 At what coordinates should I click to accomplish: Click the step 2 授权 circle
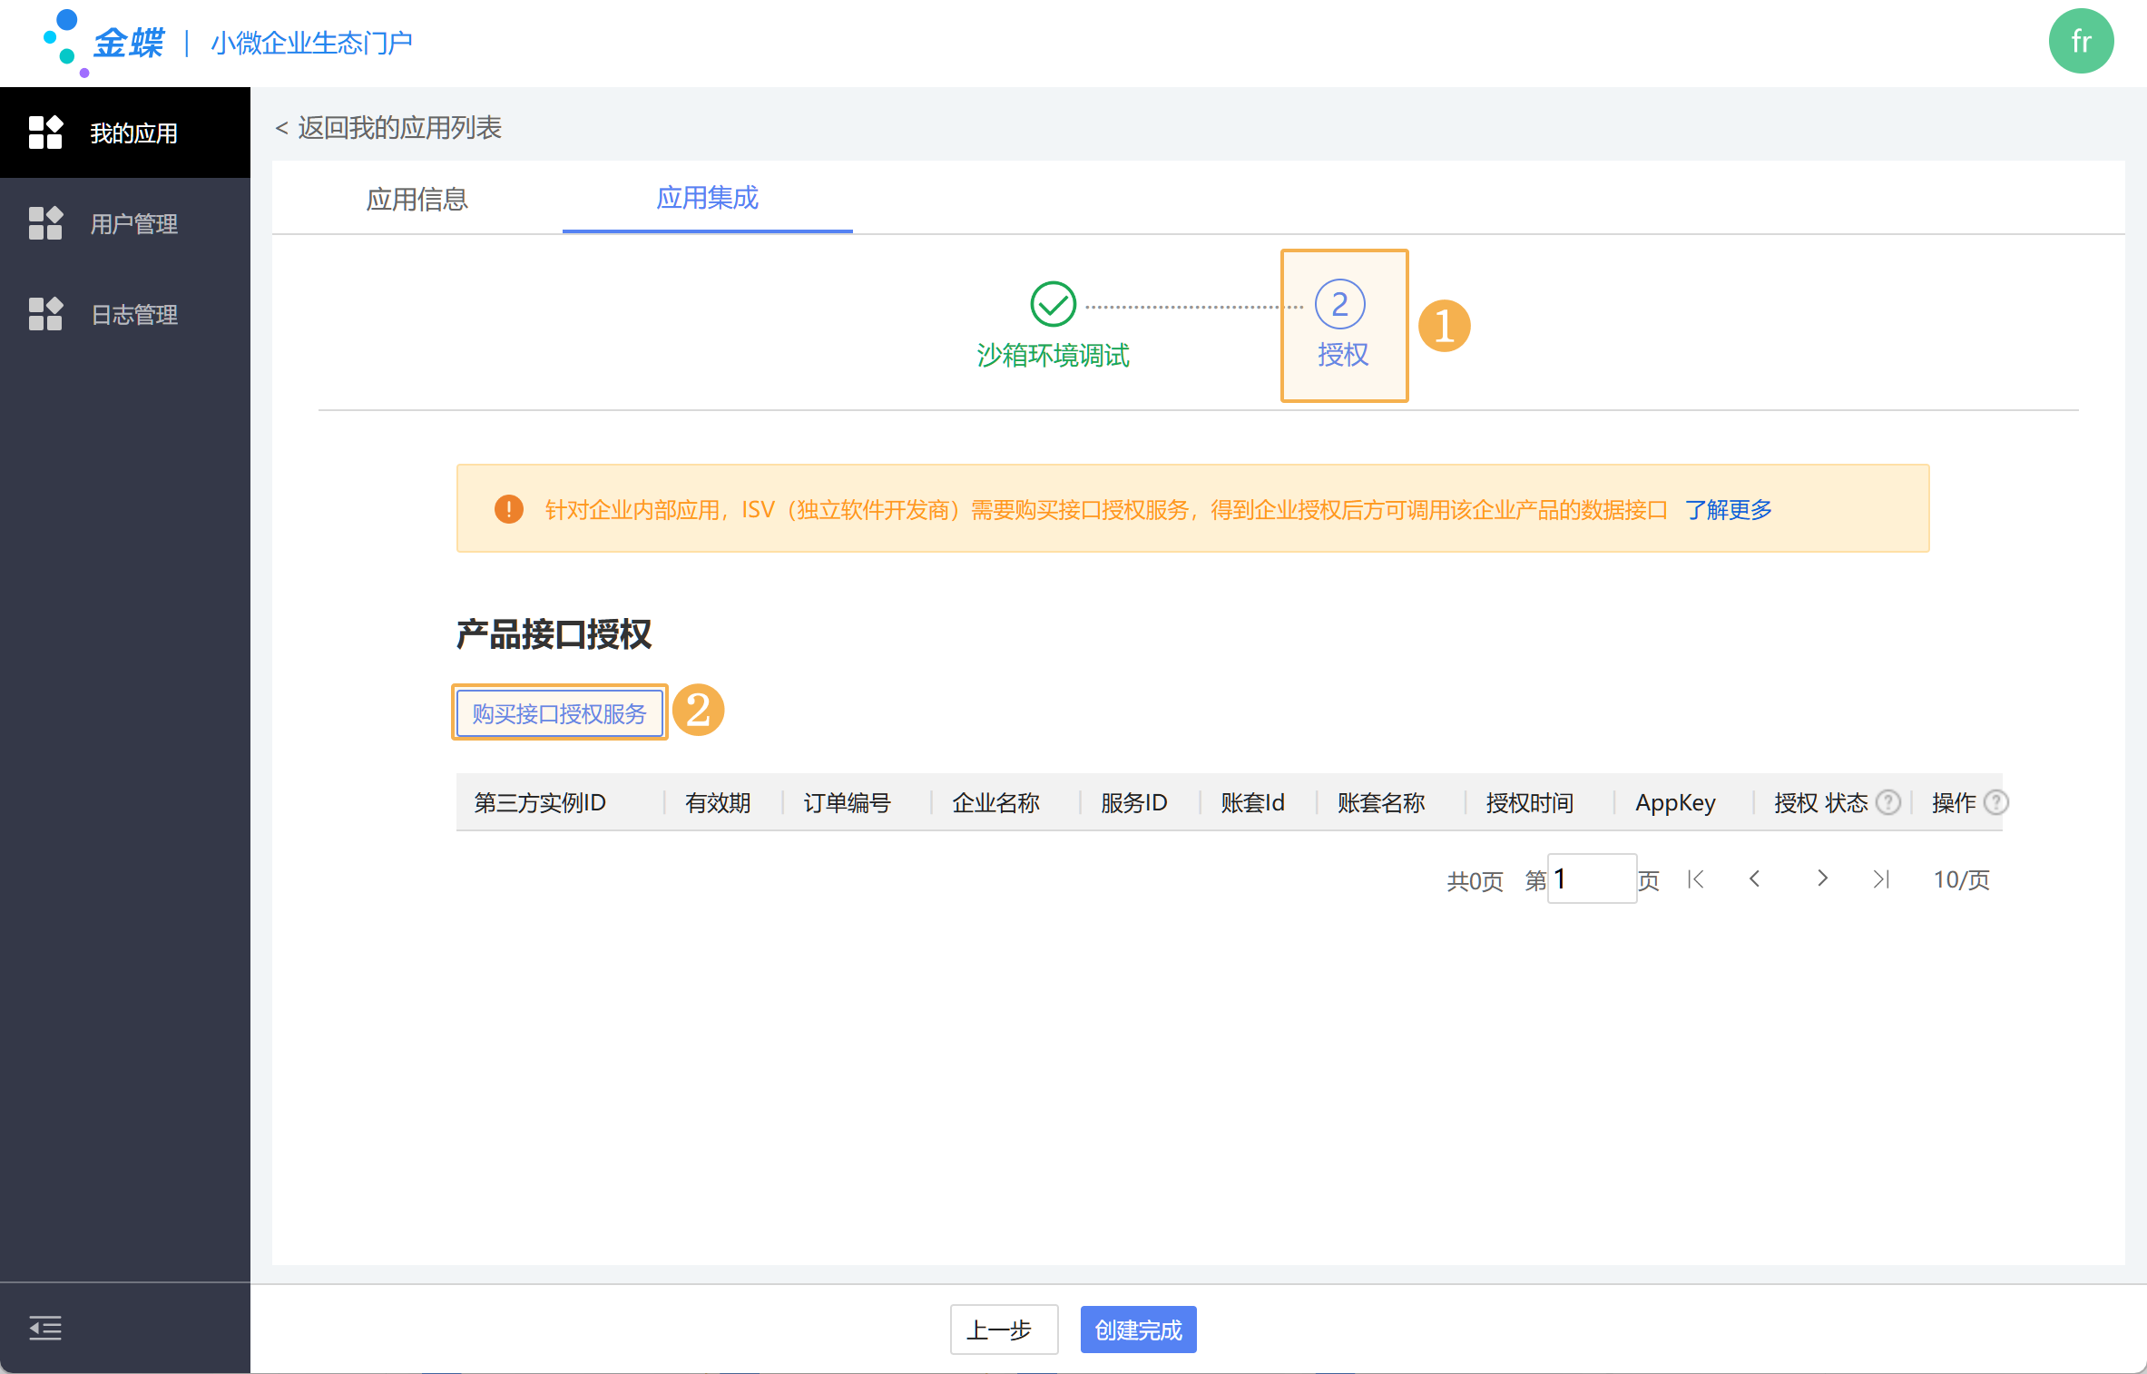[1339, 304]
